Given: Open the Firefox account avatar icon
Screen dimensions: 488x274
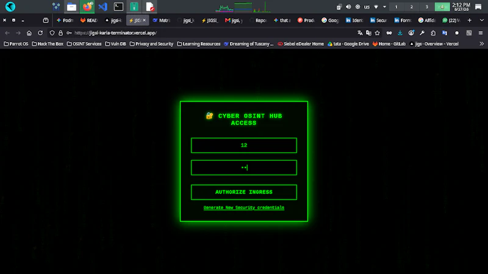Looking at the screenshot, I should [x=411, y=33].
